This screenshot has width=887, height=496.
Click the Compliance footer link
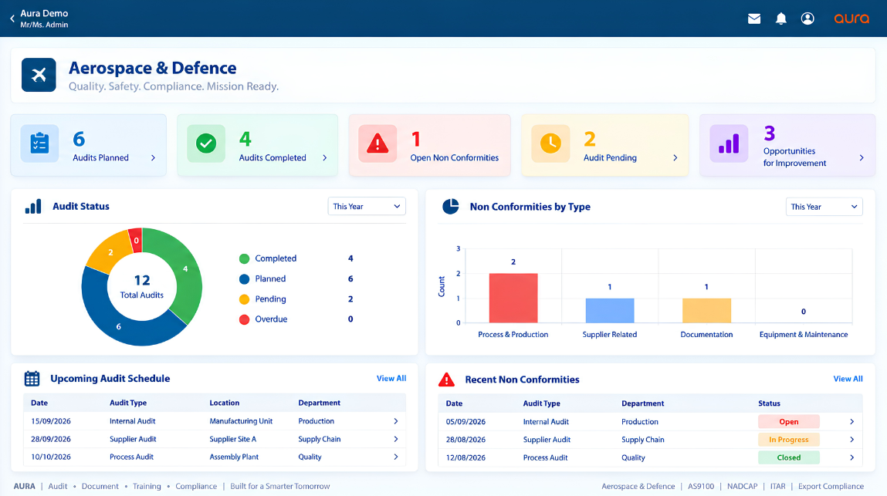(196, 487)
